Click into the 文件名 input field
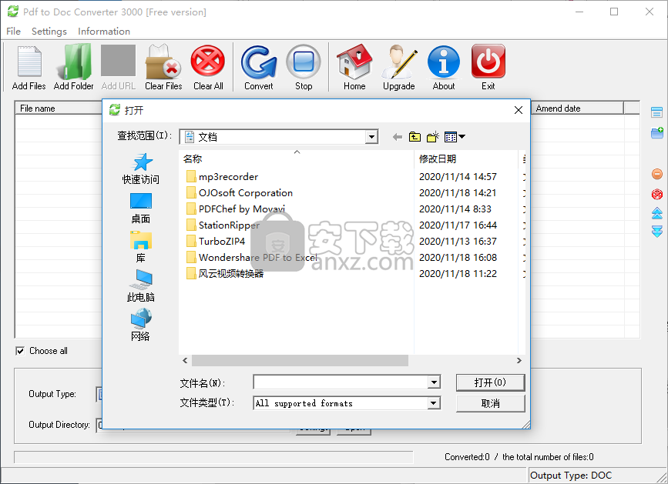The image size is (668, 484). [x=341, y=382]
